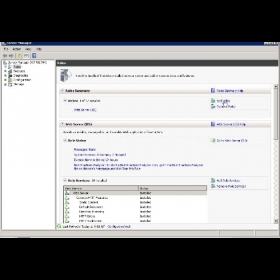Open the Help menu
The width and height of the screenshot is (280, 280).
coord(39,49)
